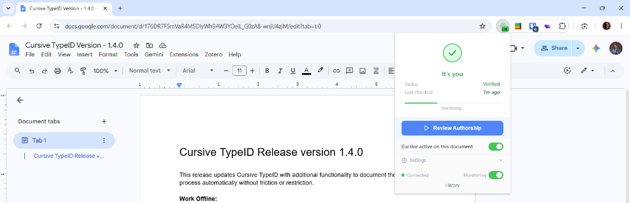Open the search the menus magnifier

18,71
